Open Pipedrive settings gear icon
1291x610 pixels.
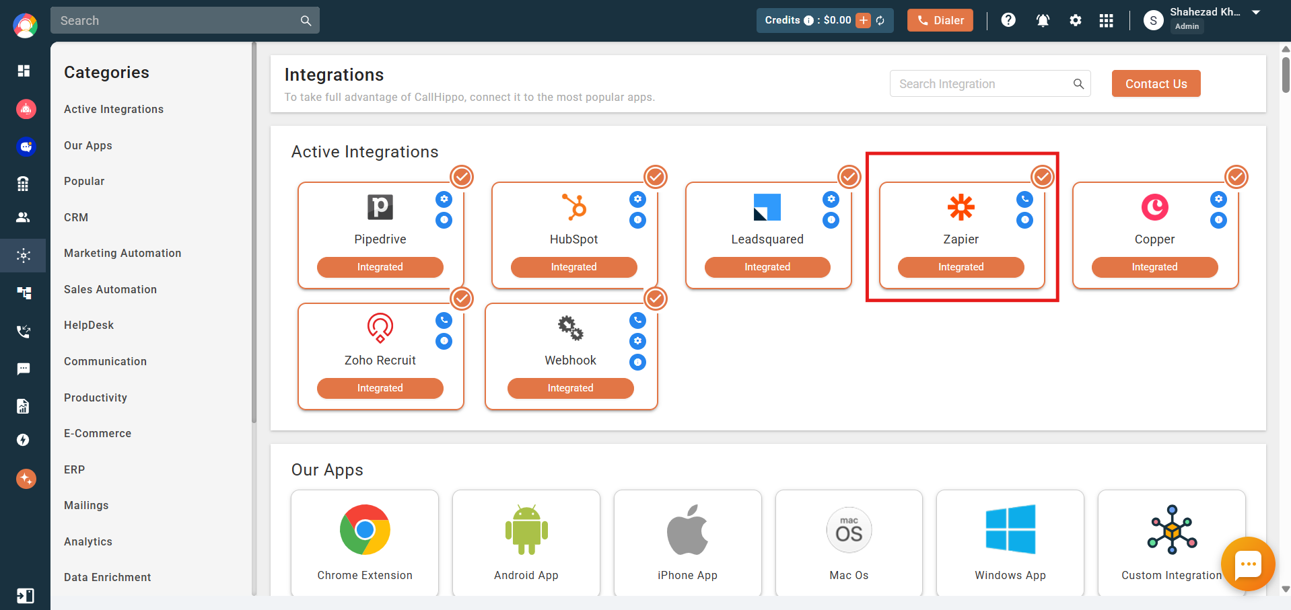[444, 199]
